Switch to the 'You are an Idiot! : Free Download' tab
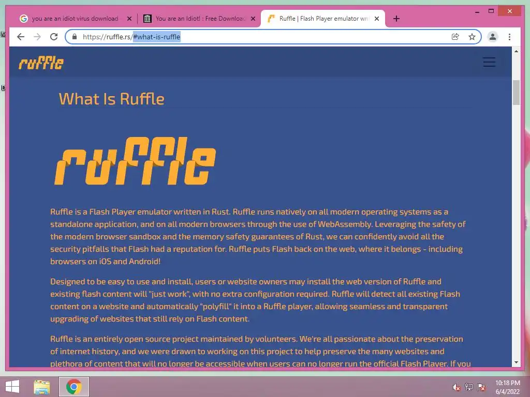Viewport: 530px width, 397px height. pyautogui.click(x=199, y=19)
